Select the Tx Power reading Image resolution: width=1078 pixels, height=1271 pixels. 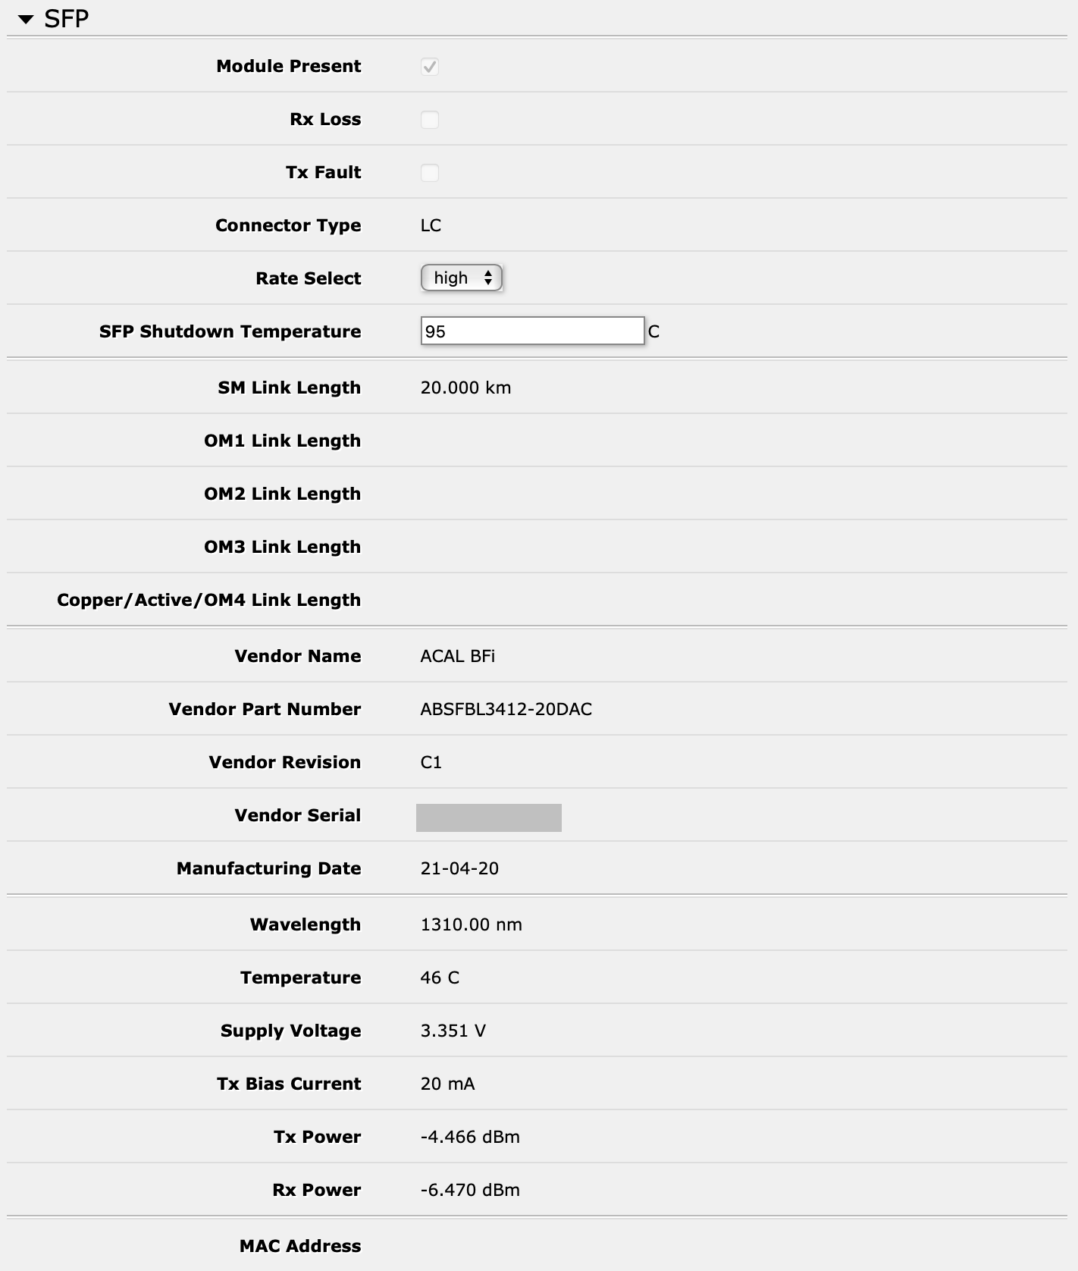tap(470, 1137)
